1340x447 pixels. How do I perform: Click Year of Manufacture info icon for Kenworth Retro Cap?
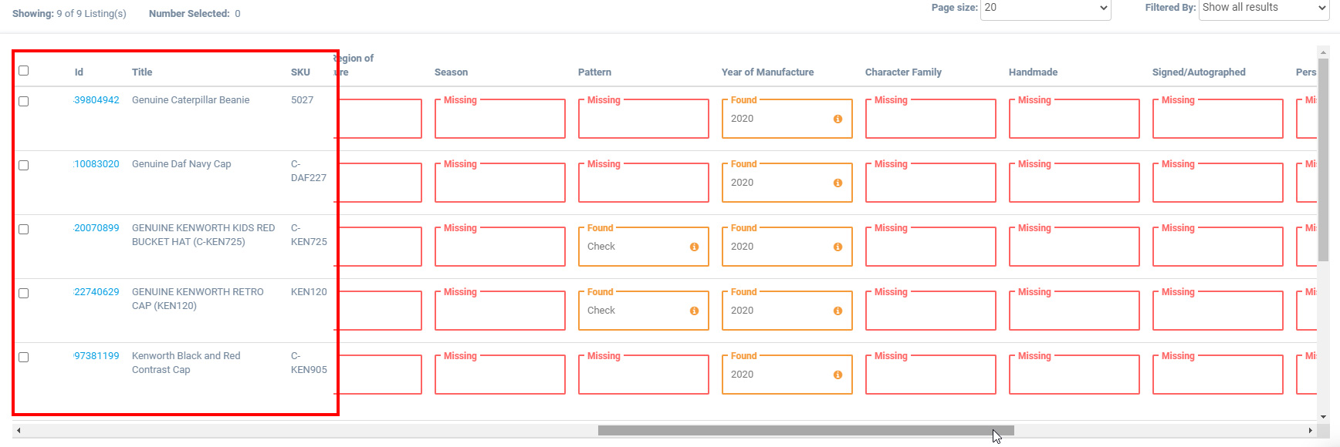pos(837,311)
